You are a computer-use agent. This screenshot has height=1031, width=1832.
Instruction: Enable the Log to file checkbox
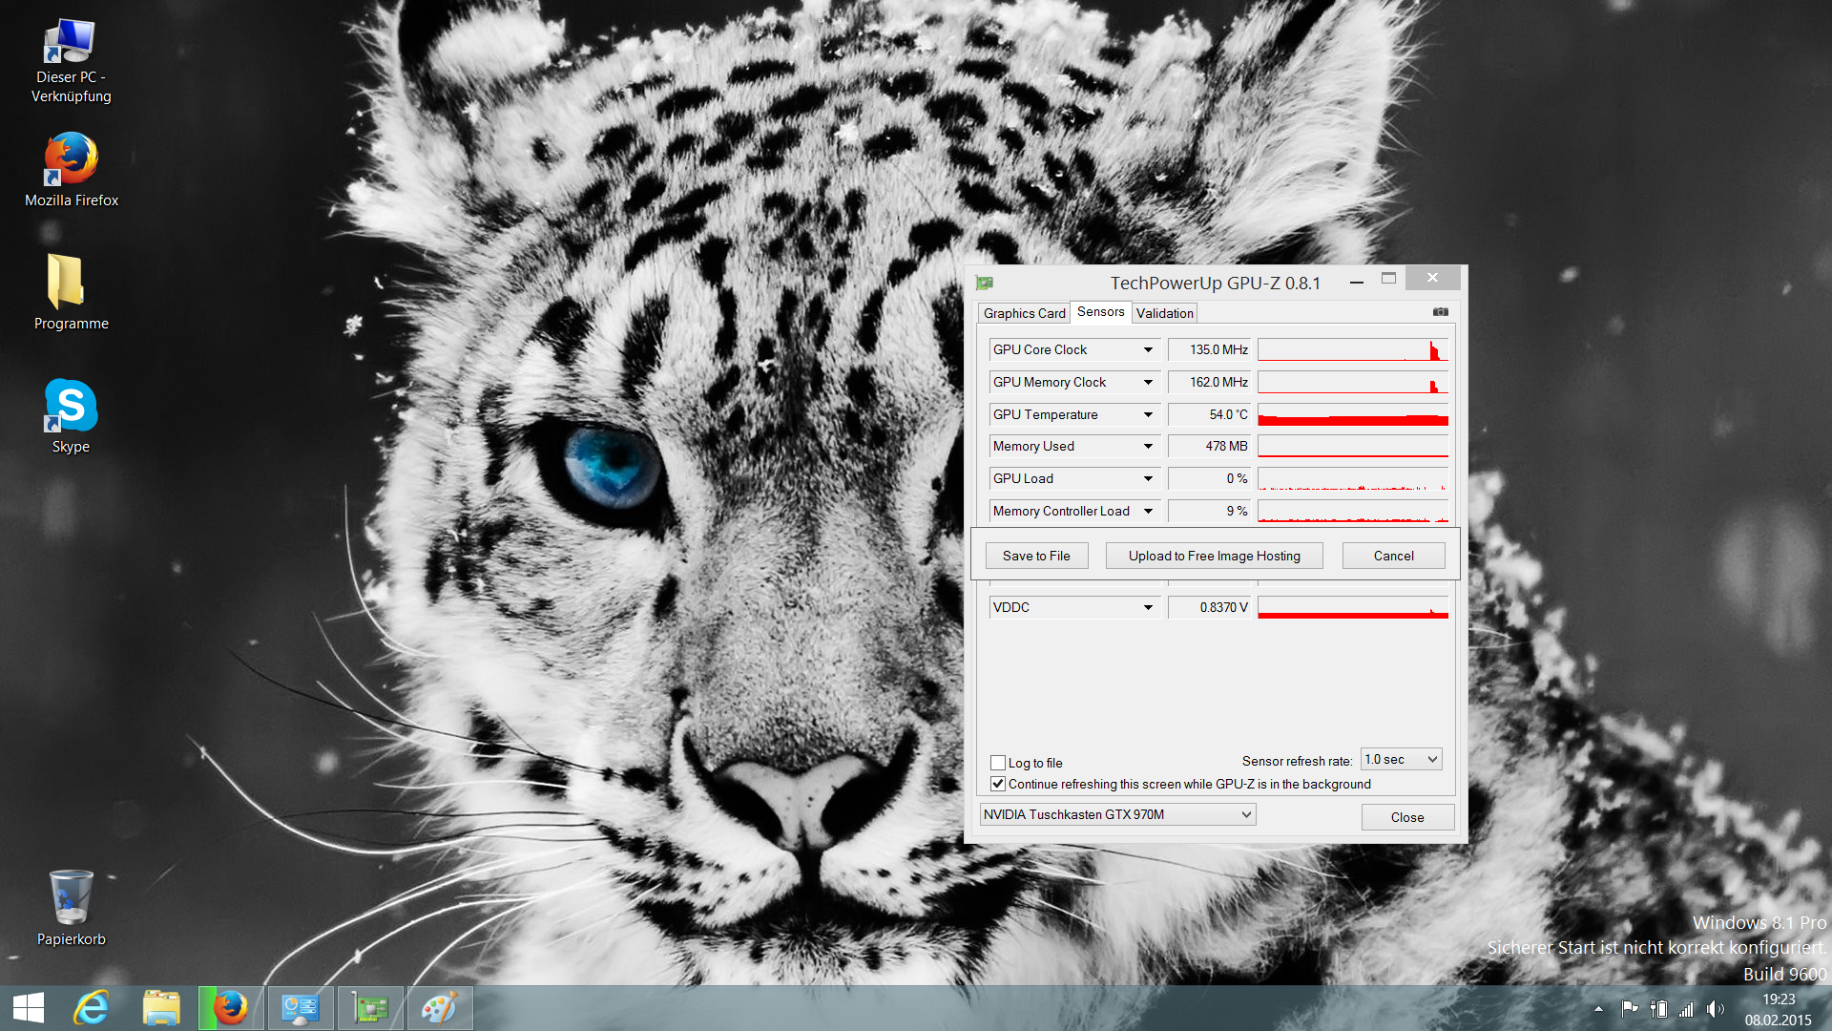point(998,763)
